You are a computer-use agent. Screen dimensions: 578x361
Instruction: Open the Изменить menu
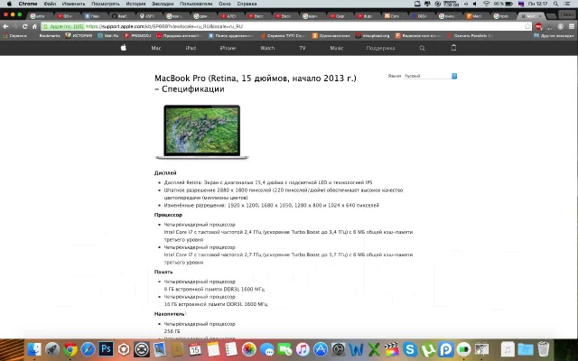[73, 4]
